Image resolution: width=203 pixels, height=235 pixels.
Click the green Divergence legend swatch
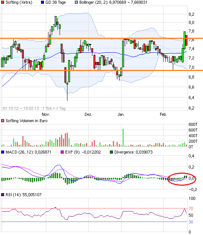(x=111, y=152)
